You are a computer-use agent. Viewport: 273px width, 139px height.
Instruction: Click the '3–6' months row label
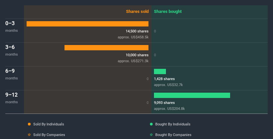point(10,47)
